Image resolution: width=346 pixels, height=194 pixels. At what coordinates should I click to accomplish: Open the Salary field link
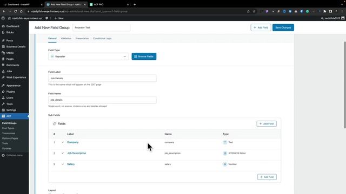71,164
